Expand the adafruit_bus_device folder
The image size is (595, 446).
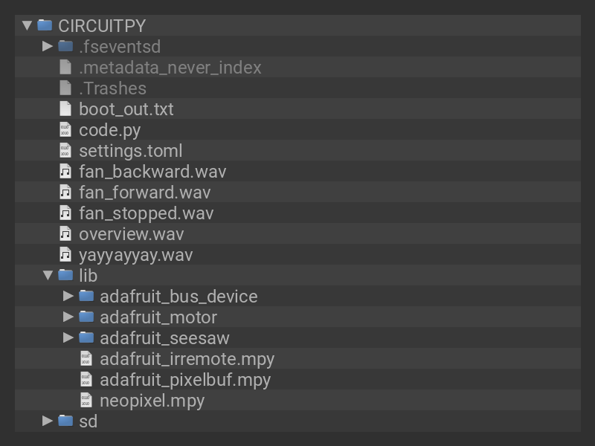click(x=68, y=296)
